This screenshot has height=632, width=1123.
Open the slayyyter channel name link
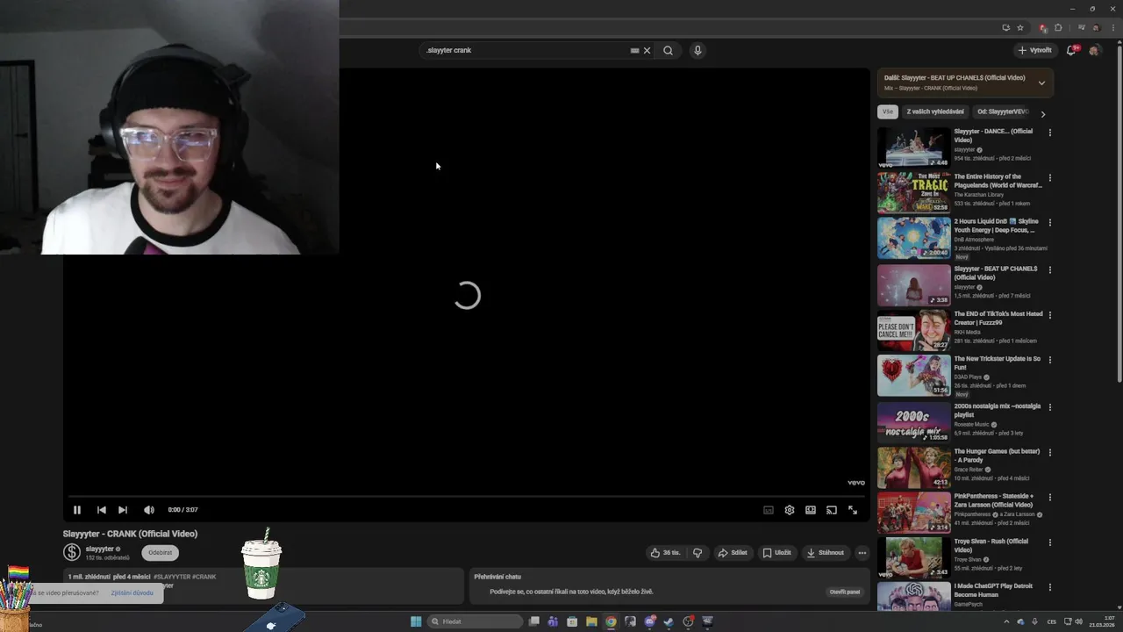(x=100, y=549)
